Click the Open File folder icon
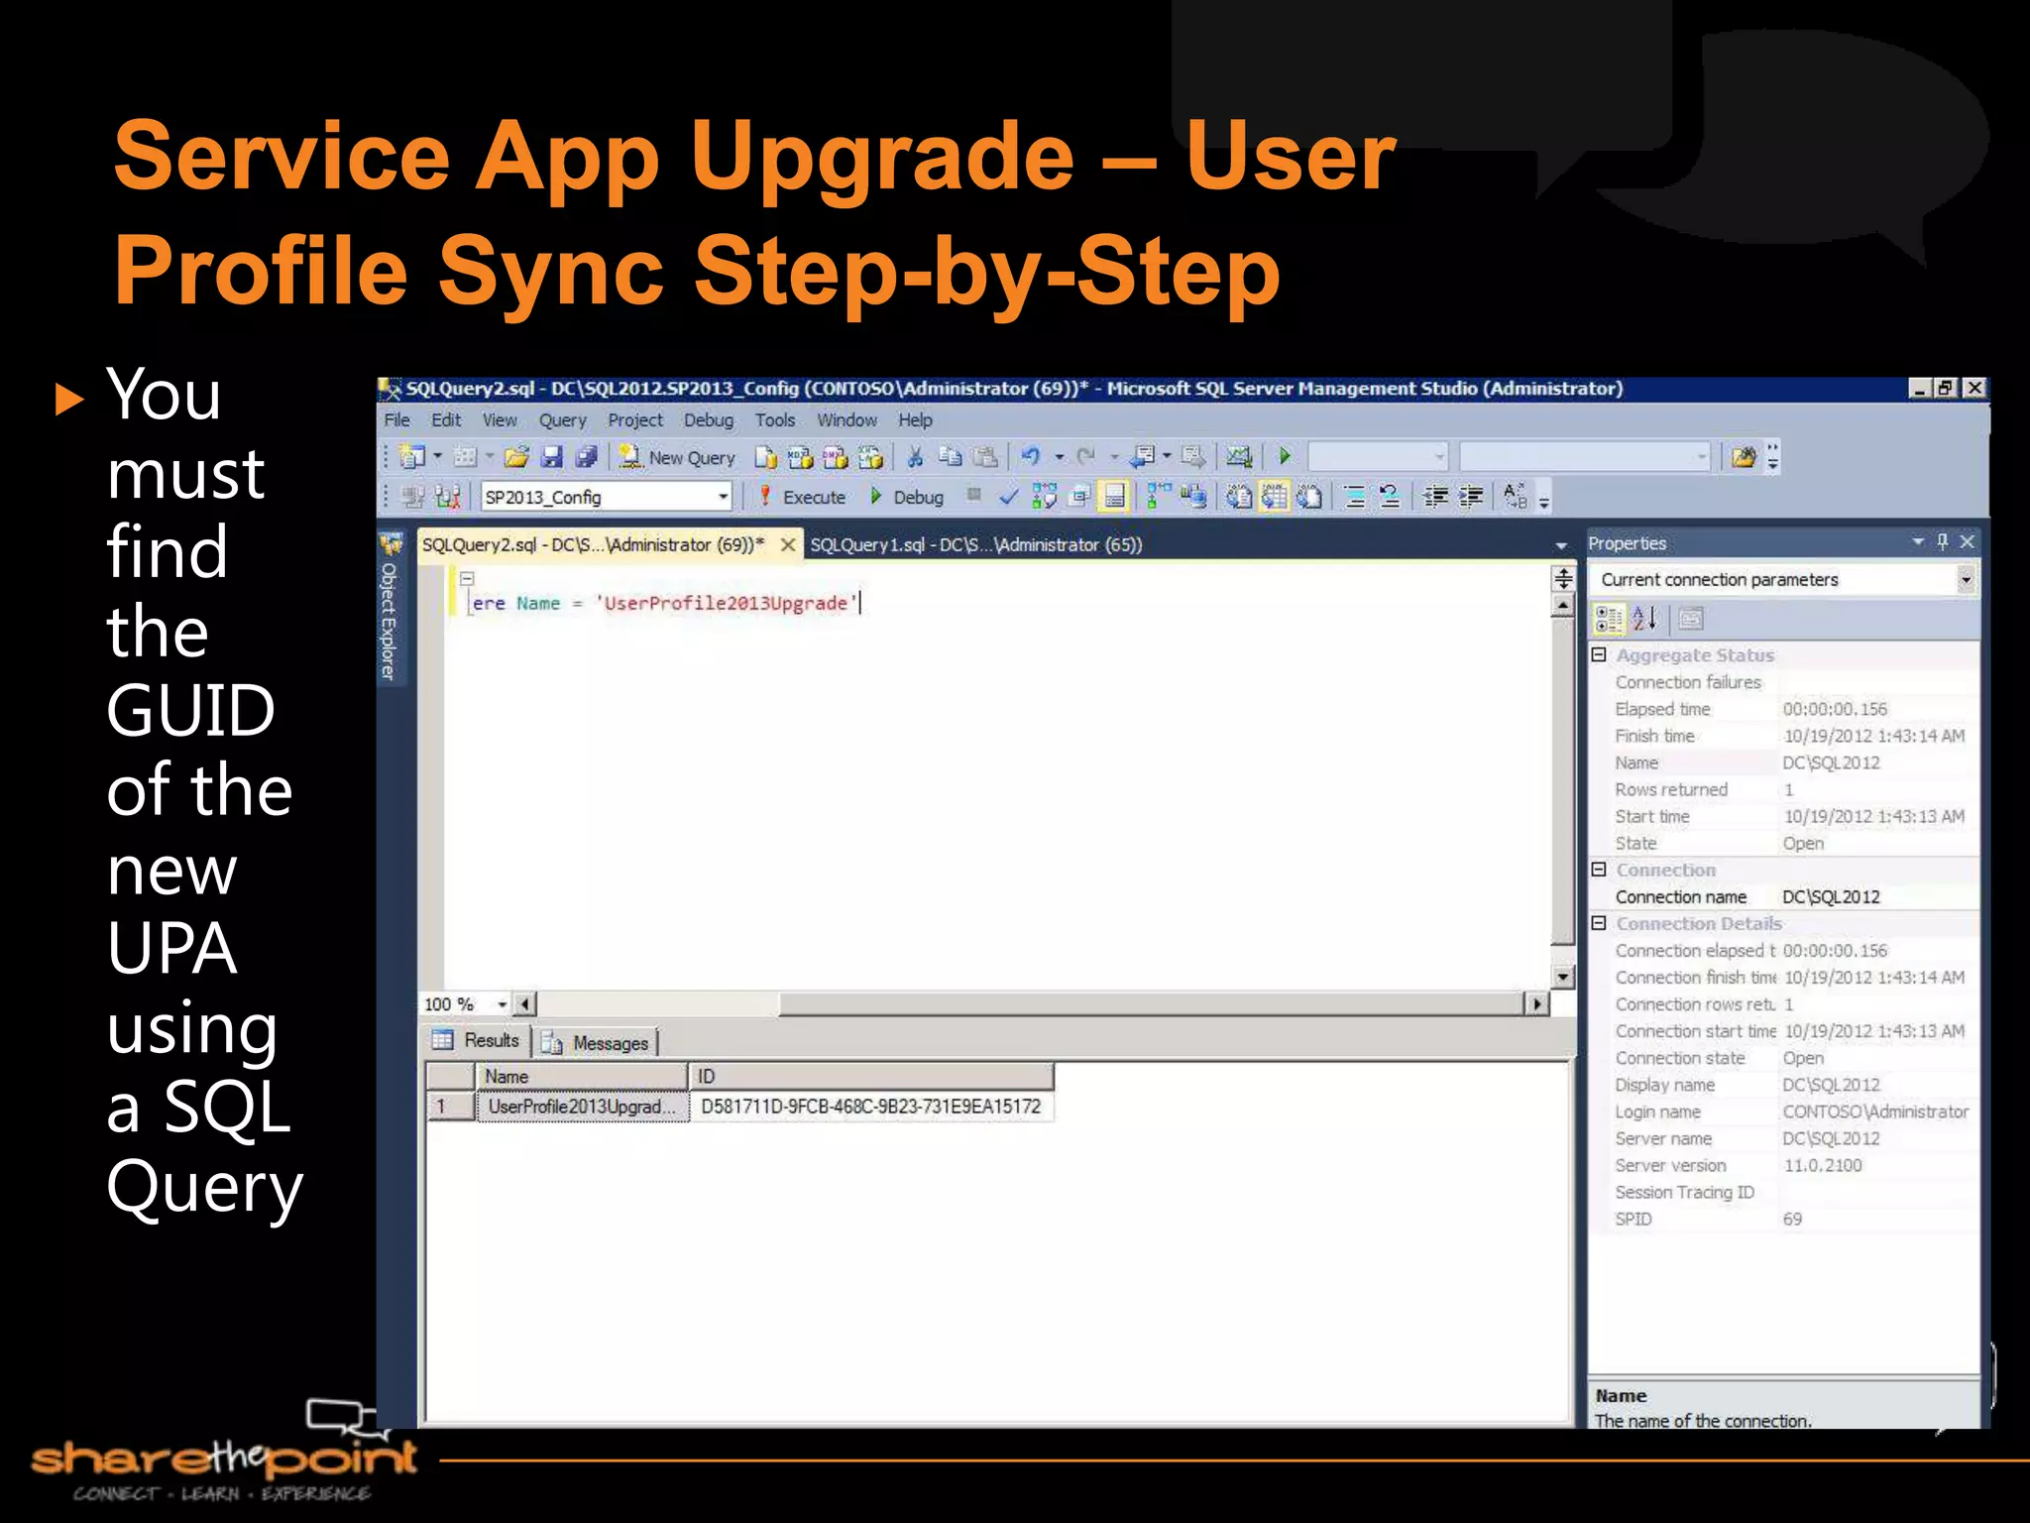 click(515, 457)
